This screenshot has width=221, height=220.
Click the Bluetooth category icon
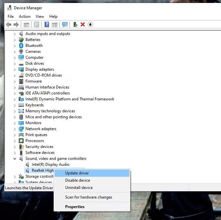(21, 46)
